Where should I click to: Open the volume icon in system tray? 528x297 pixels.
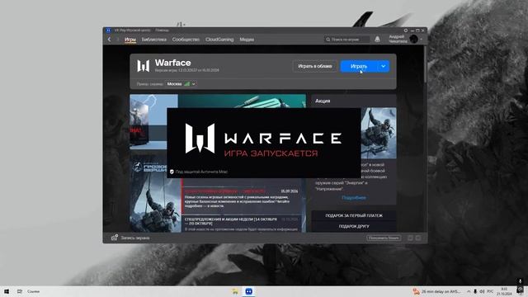pos(482,291)
